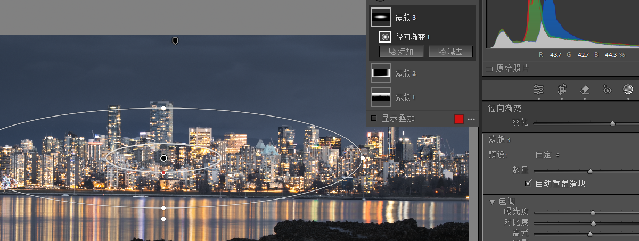Select the 蒙版 2 mask thumbnail

coord(381,73)
